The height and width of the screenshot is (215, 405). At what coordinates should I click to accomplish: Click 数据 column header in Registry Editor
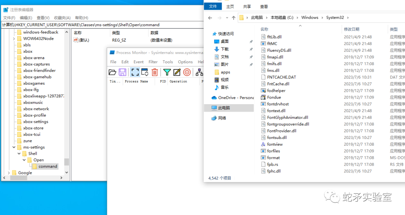point(154,33)
